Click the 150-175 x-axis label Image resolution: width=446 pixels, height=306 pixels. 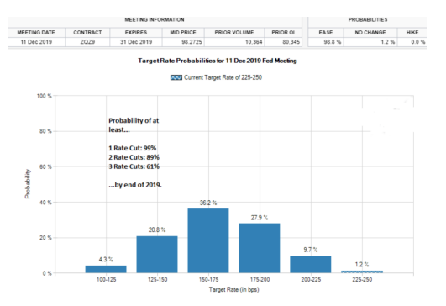pyautogui.click(x=208, y=280)
